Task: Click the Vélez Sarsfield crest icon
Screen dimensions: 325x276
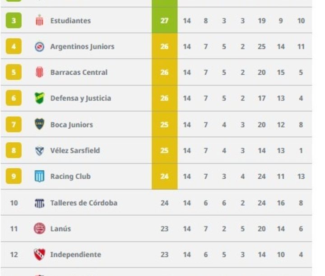Action: coord(40,150)
